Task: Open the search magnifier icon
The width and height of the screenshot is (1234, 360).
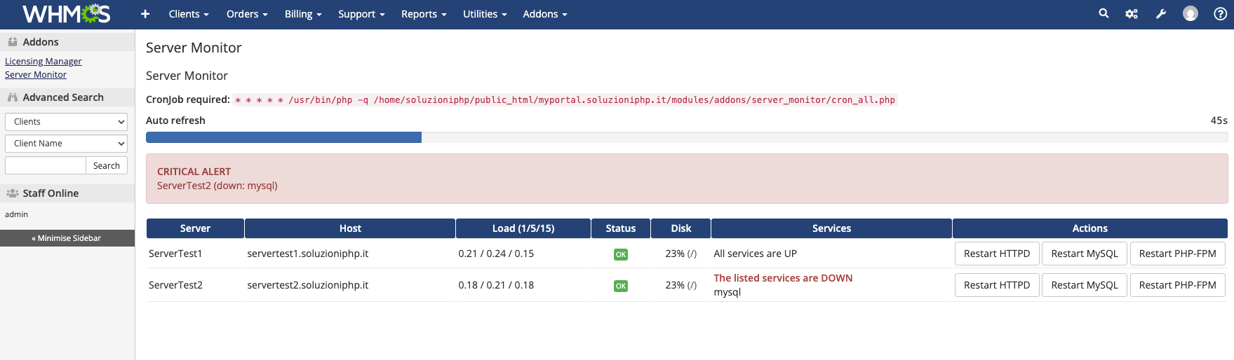Action: tap(1104, 13)
